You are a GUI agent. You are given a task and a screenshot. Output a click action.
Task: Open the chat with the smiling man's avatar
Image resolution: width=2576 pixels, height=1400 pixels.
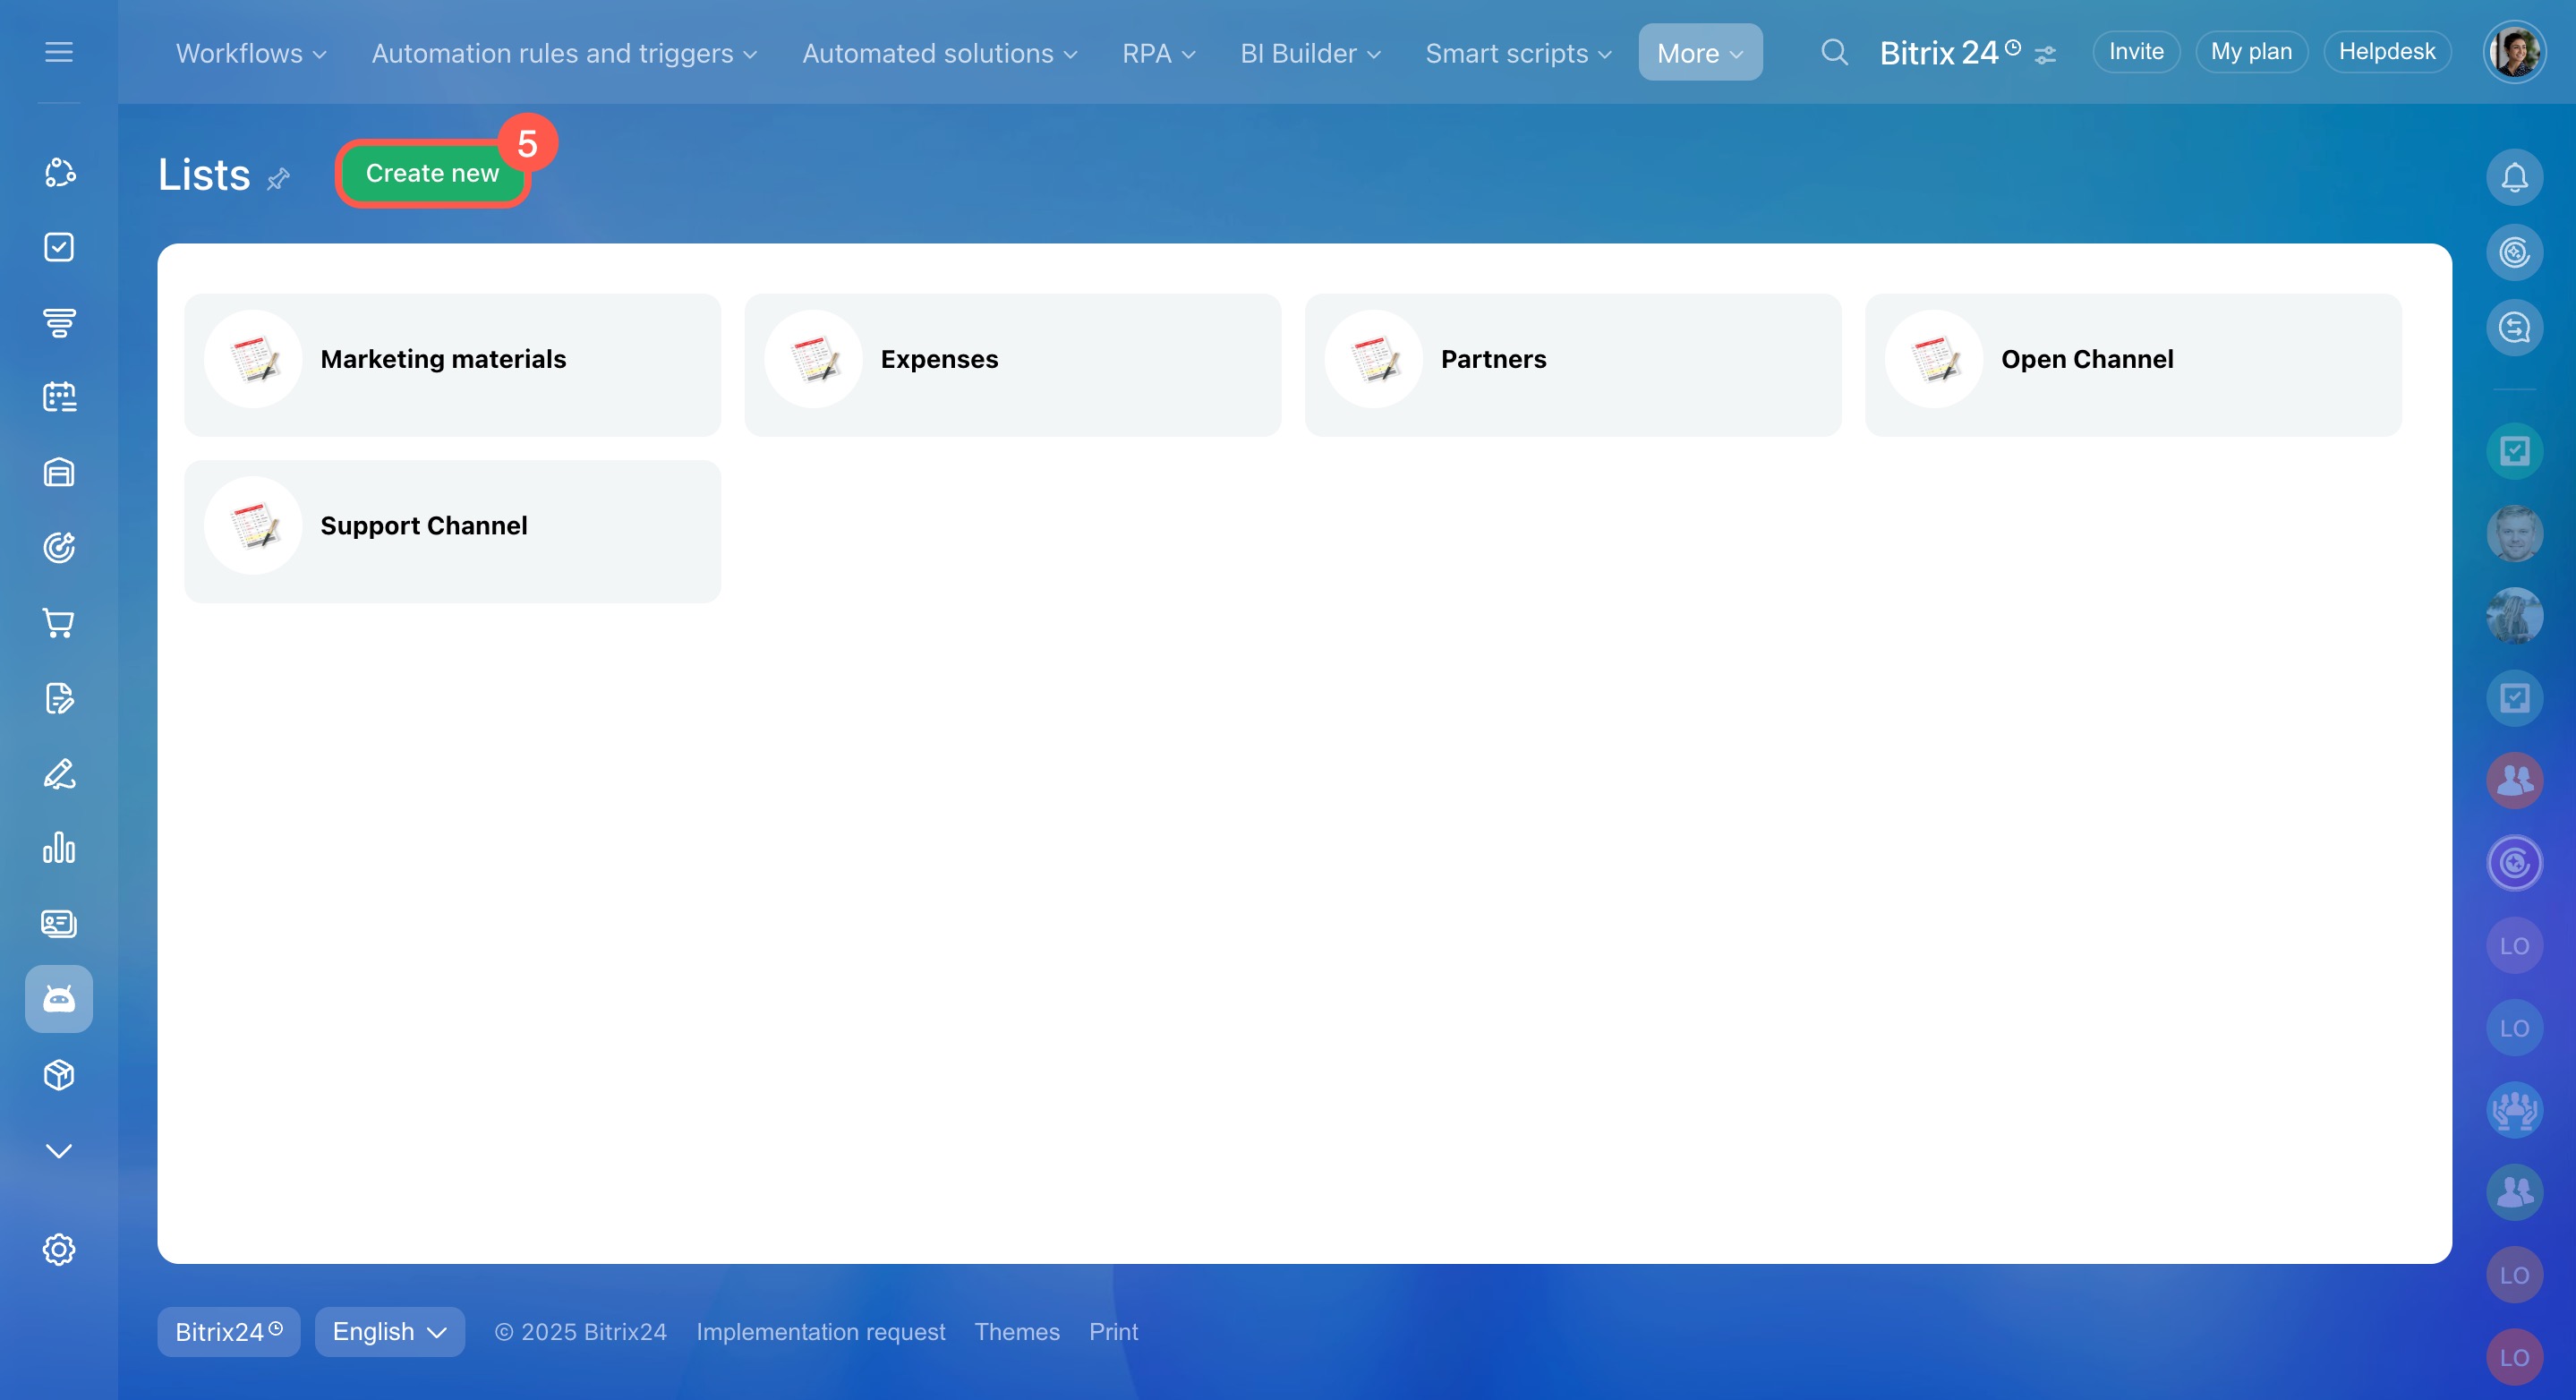pyautogui.click(x=2514, y=533)
